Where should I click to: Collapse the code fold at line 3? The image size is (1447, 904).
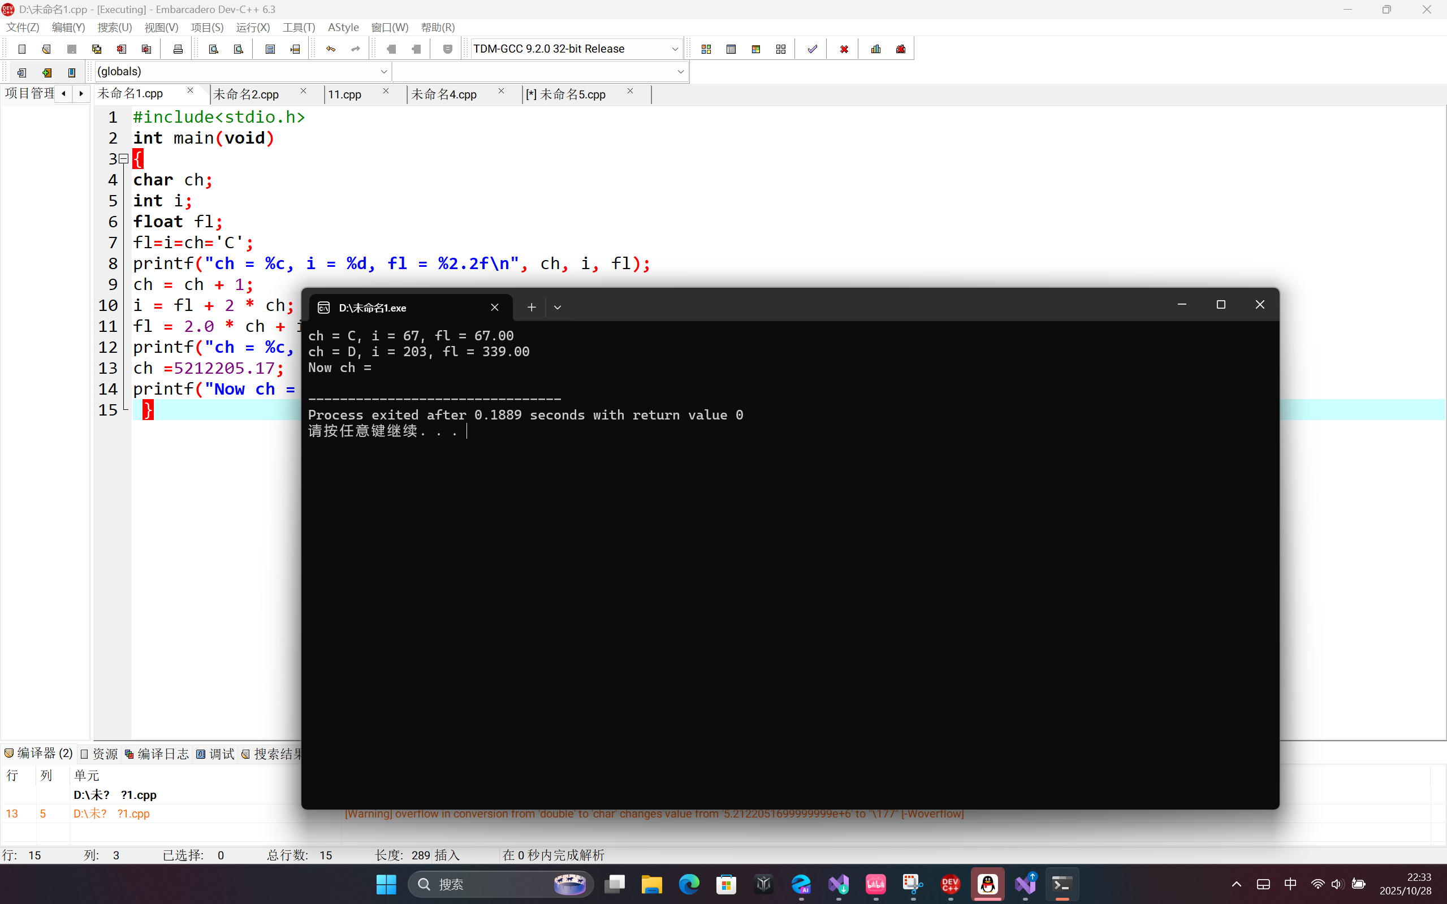coord(124,158)
